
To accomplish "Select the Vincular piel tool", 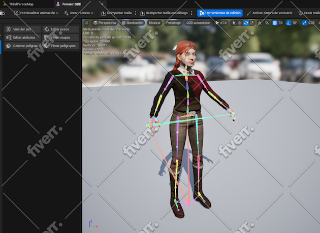I will pyautogui.click(x=22, y=29).
